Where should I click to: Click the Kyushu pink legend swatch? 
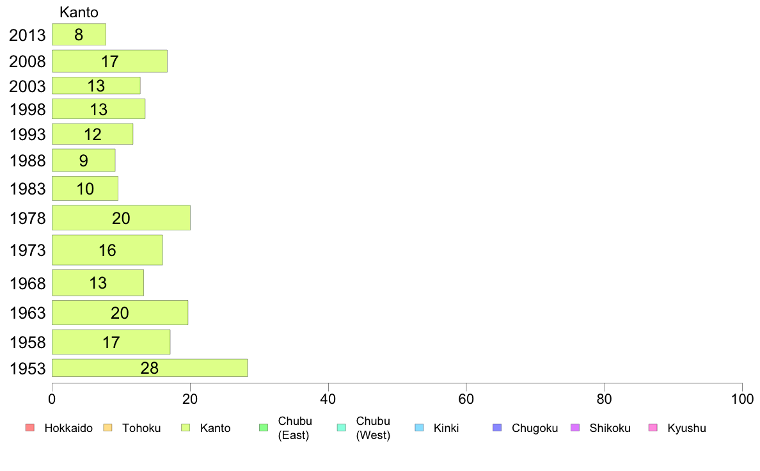(x=653, y=427)
